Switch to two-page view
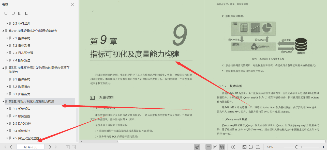Image resolution: width=327 pixels, height=150 pixels. [x=222, y=147]
